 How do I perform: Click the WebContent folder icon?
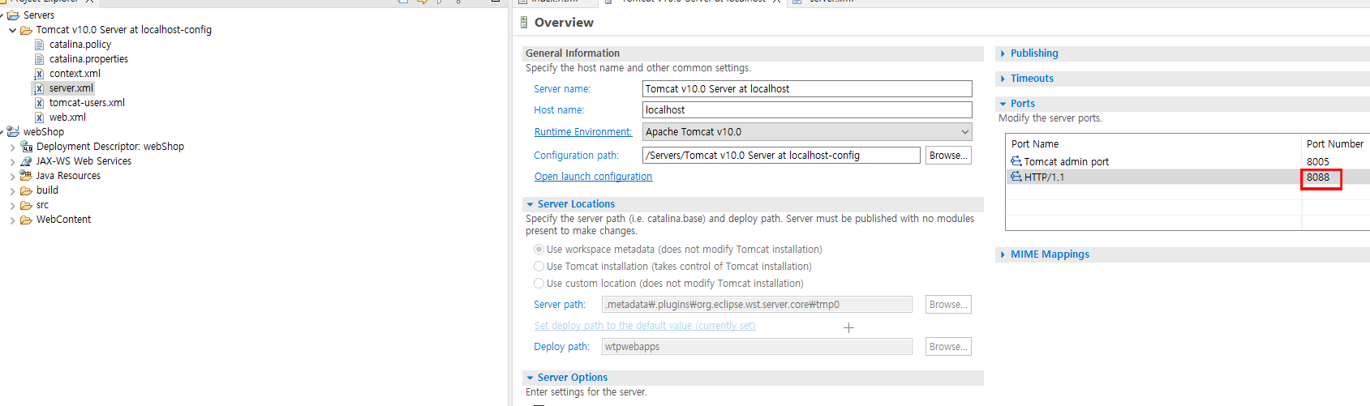(26, 220)
